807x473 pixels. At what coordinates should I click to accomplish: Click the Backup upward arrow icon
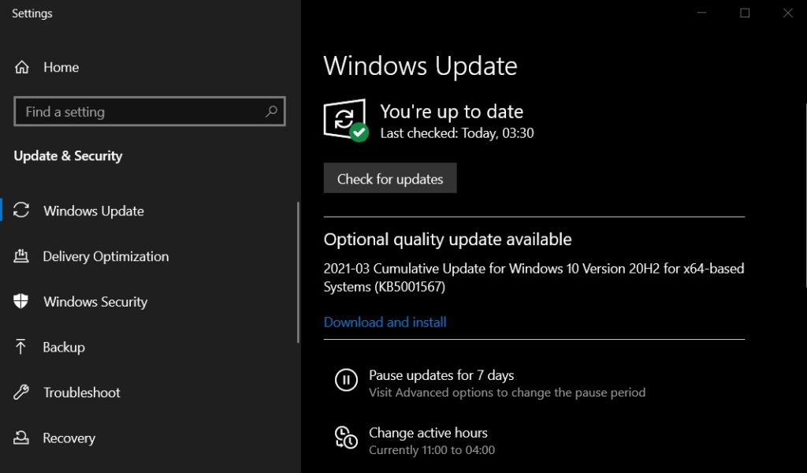(x=22, y=347)
